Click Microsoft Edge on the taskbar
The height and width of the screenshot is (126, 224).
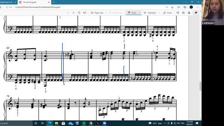[x=50, y=123]
